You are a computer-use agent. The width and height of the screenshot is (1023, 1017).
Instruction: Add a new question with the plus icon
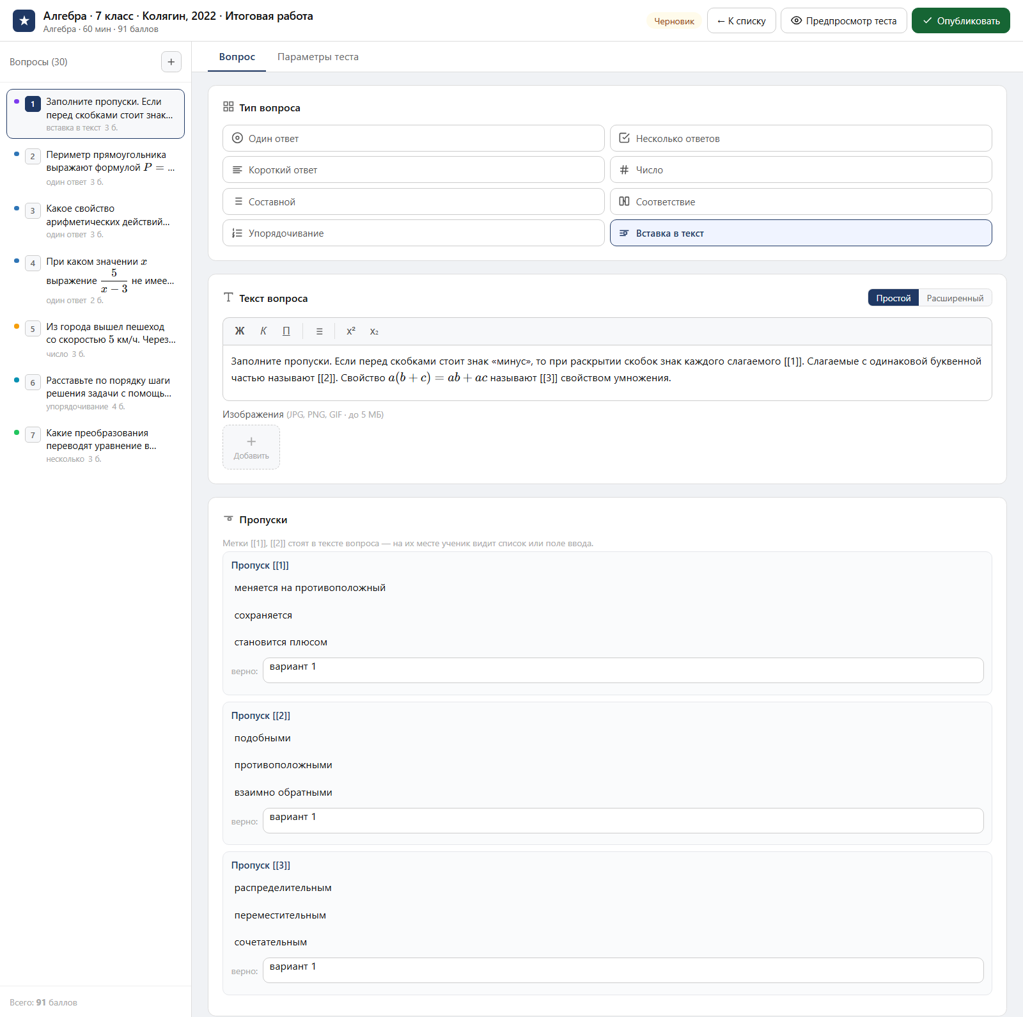[x=171, y=62]
